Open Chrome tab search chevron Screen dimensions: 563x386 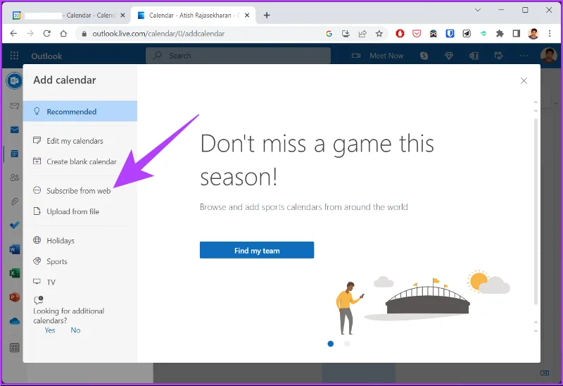(x=478, y=10)
